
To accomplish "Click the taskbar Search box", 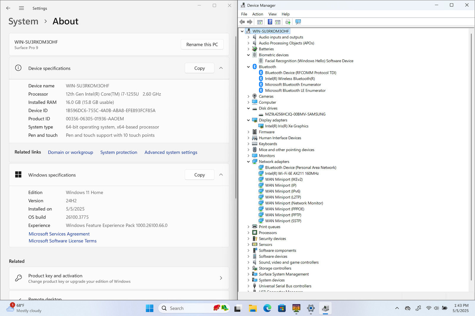I will click(194, 308).
